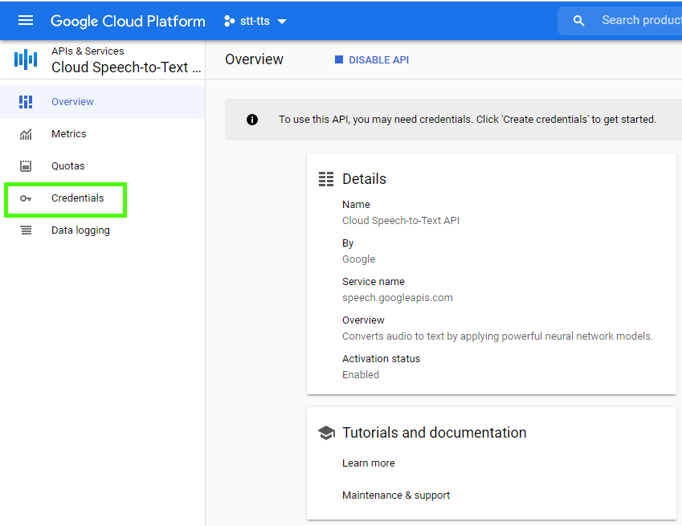682x526 pixels.
Task: Open Credentials in the sidebar
Action: [77, 198]
